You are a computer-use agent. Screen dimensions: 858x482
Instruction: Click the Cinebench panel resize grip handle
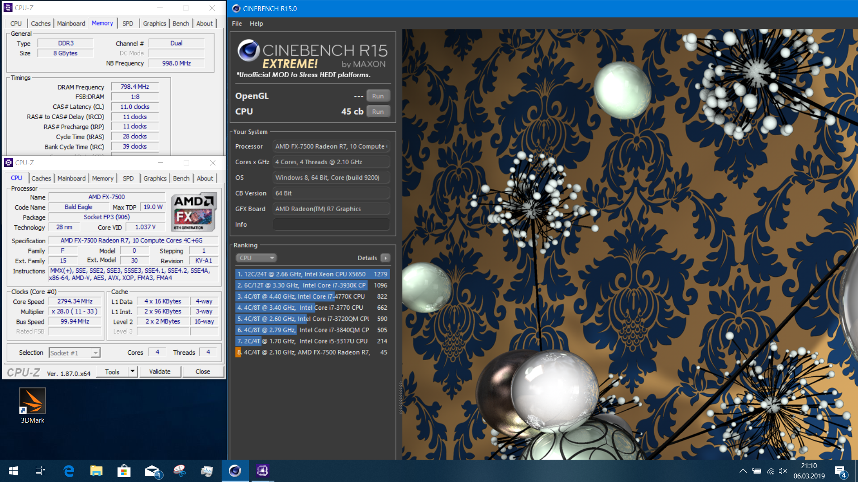tap(400, 397)
